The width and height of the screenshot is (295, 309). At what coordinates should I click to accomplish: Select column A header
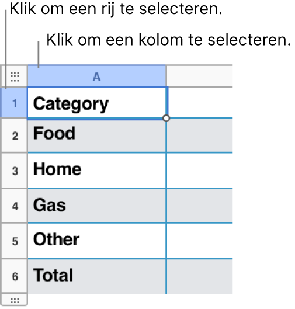click(x=97, y=77)
